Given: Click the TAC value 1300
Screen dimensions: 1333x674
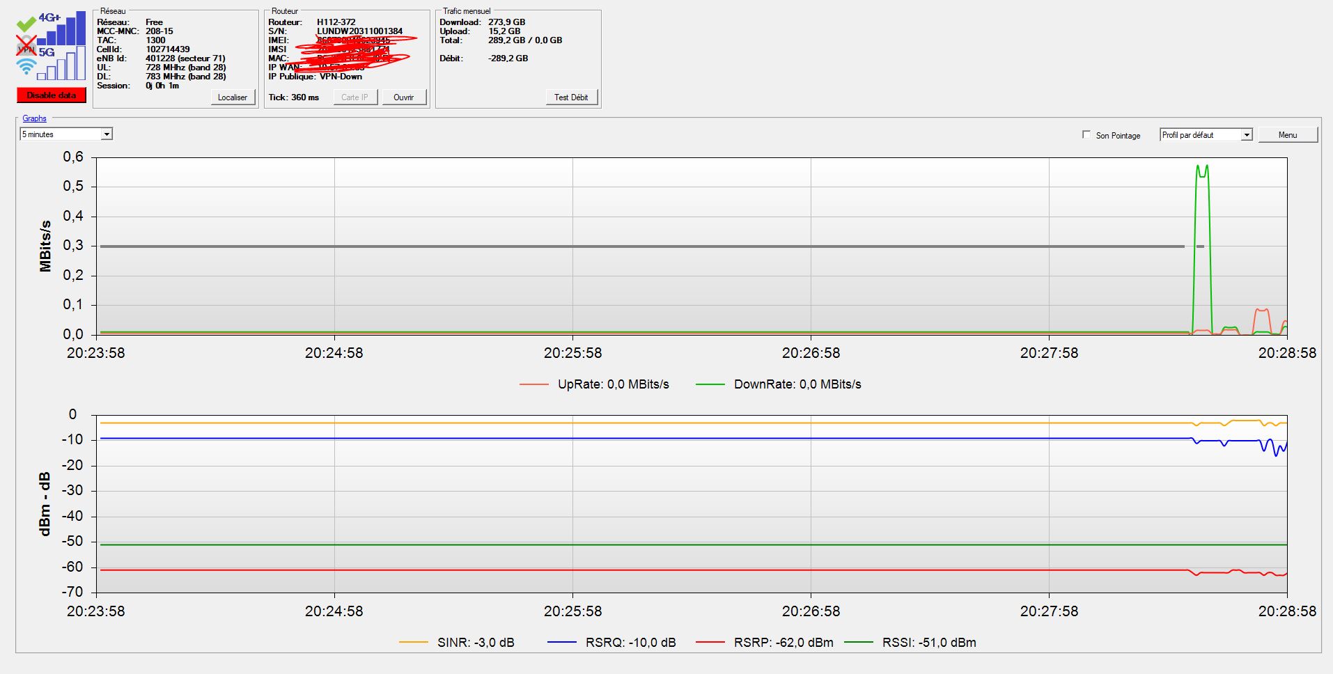Looking at the screenshot, I should [x=155, y=40].
